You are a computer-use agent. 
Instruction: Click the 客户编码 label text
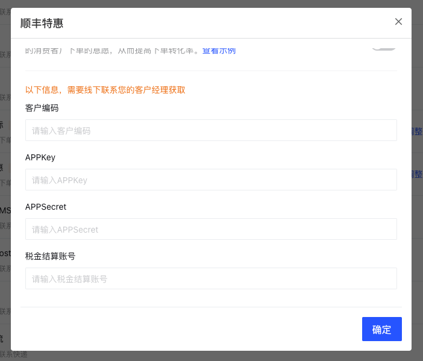(42, 108)
